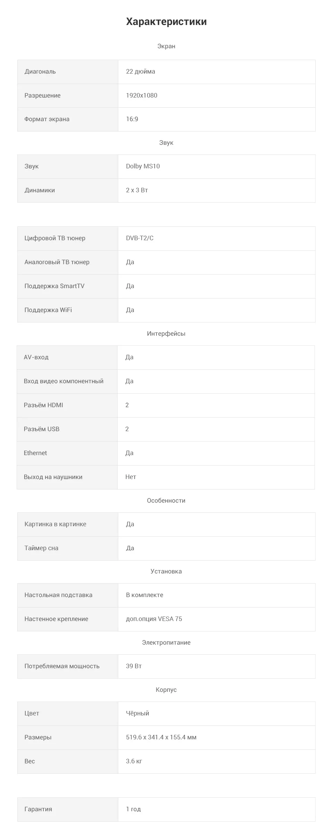Click the Таймер сна row label
The image size is (333, 839).
point(41,548)
